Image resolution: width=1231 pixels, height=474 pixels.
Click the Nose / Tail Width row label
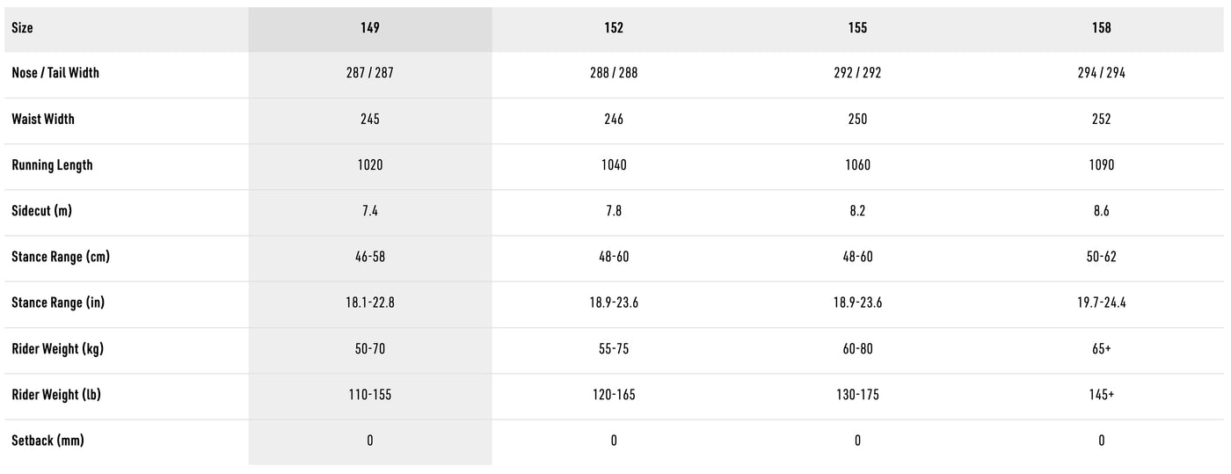pyautogui.click(x=55, y=73)
